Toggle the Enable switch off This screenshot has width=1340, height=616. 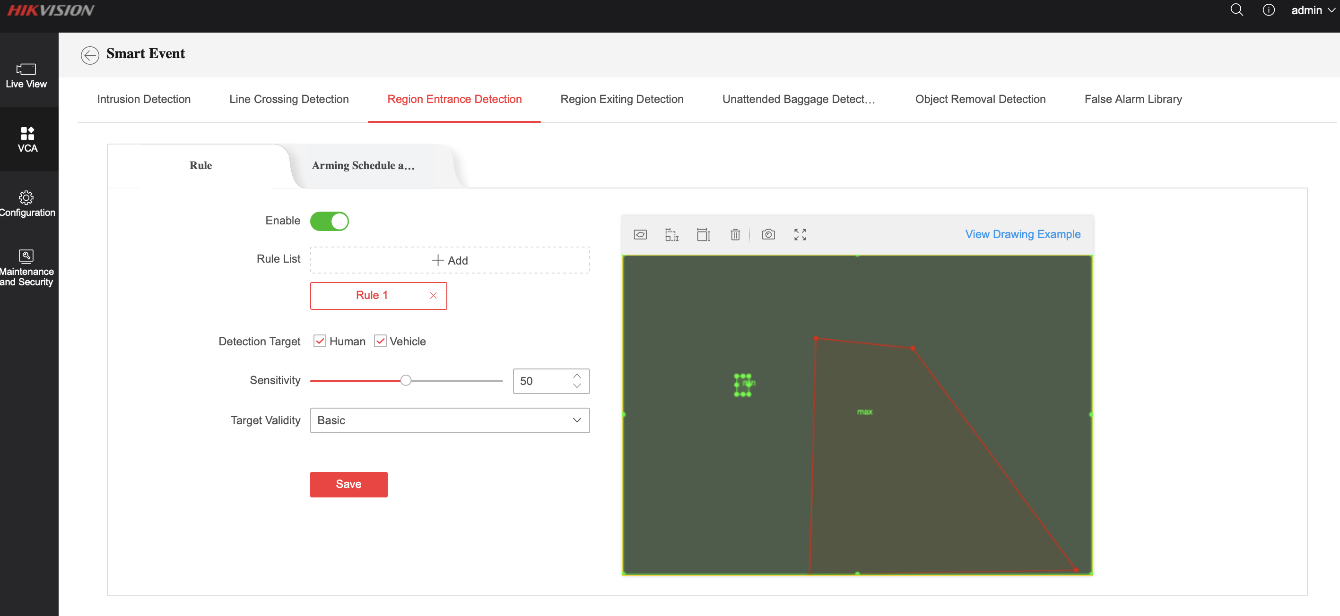pyautogui.click(x=329, y=221)
